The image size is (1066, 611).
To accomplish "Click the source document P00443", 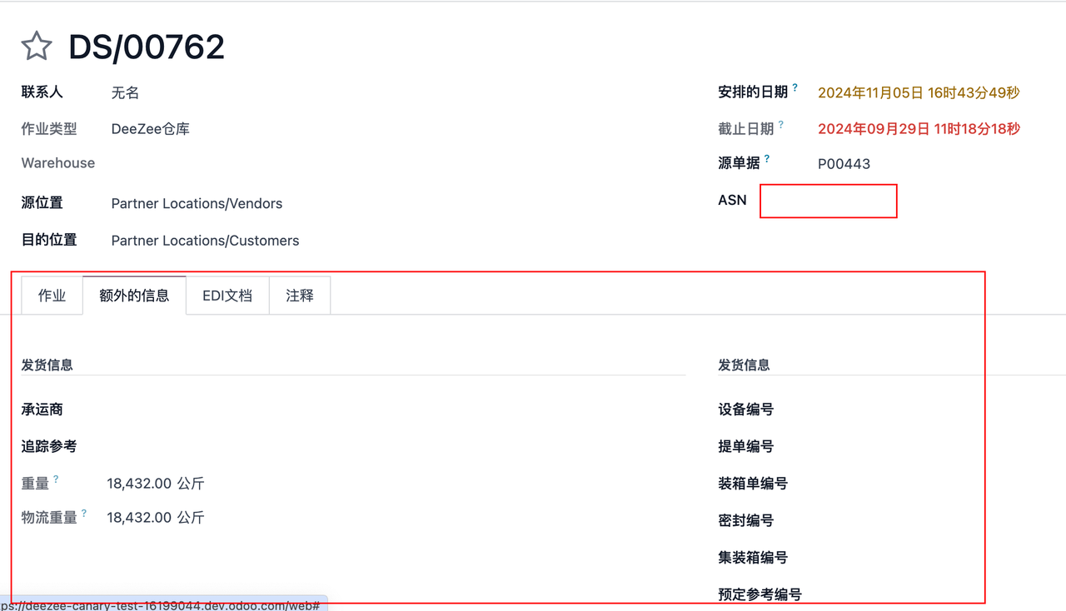I will click(844, 164).
